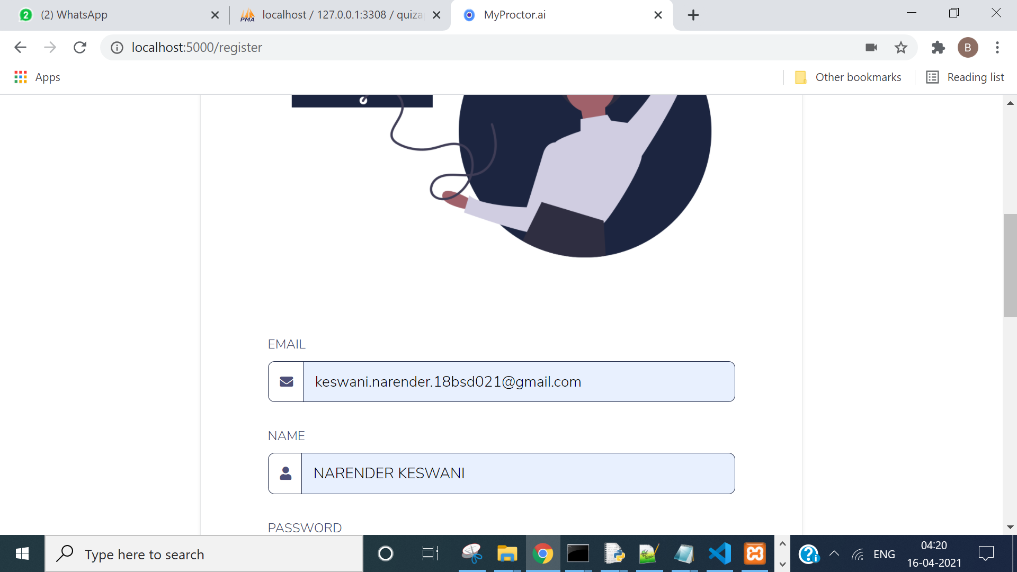Click the Chrome browser icon in taskbar

(543, 553)
